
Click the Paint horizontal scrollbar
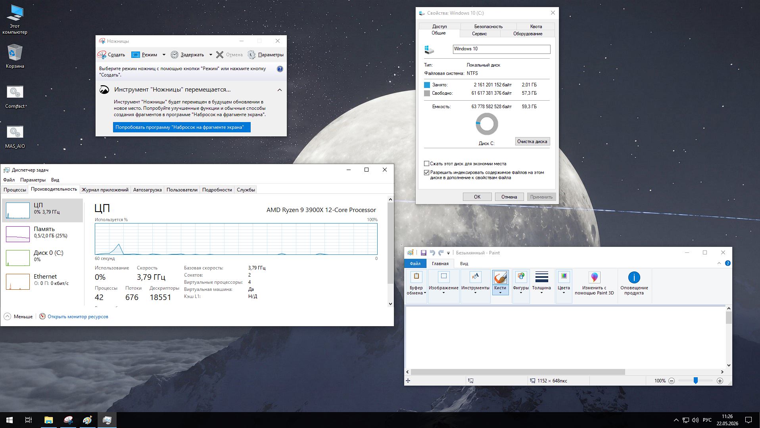tap(518, 372)
